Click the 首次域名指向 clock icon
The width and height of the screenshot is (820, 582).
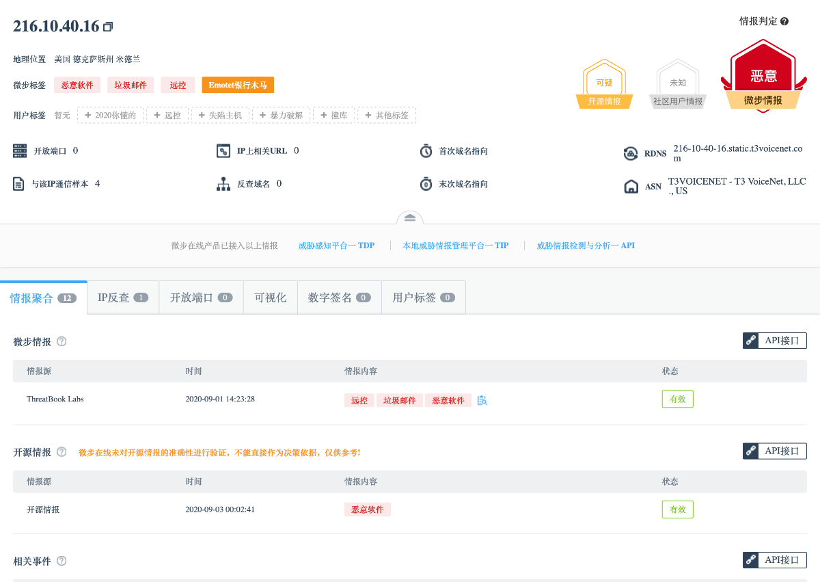tap(426, 151)
